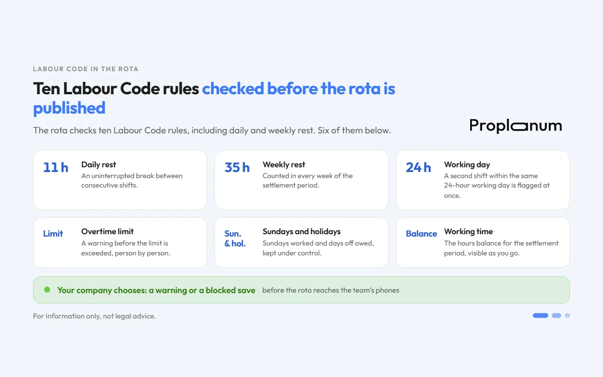The width and height of the screenshot is (603, 377).
Task: Click the green dot in the banner
Action: (47, 289)
